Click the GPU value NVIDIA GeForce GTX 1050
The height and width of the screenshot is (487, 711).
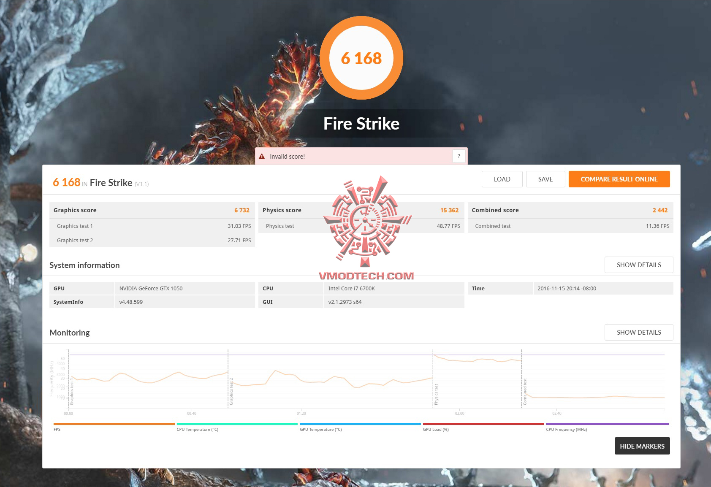click(x=151, y=289)
